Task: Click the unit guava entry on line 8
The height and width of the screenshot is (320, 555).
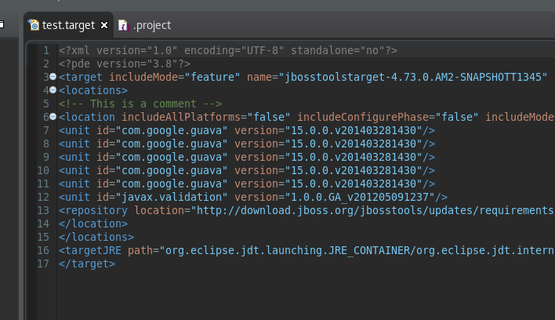Action: click(x=247, y=144)
